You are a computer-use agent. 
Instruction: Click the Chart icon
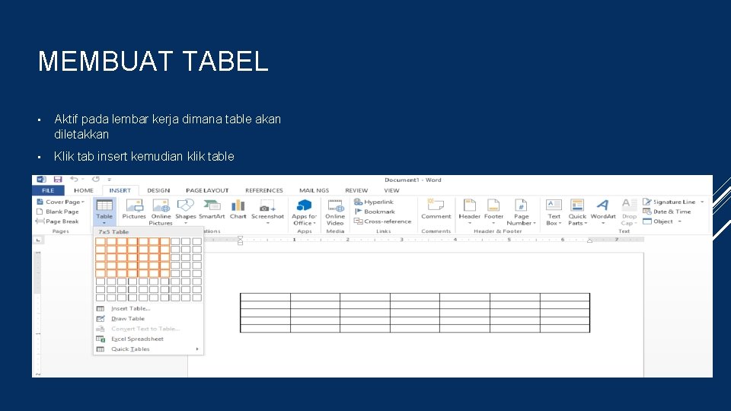(x=238, y=209)
